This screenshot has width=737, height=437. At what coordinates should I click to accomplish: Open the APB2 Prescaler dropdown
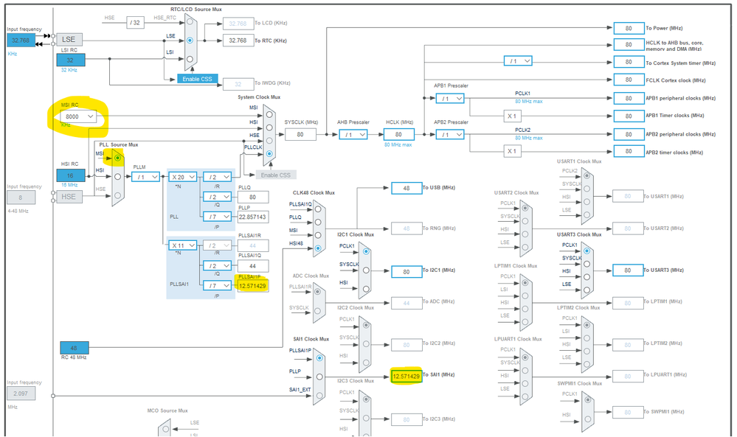pyautogui.click(x=450, y=135)
